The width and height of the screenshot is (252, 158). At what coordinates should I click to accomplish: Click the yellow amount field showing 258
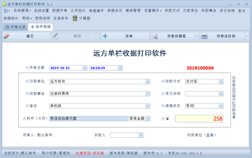[x=199, y=118]
